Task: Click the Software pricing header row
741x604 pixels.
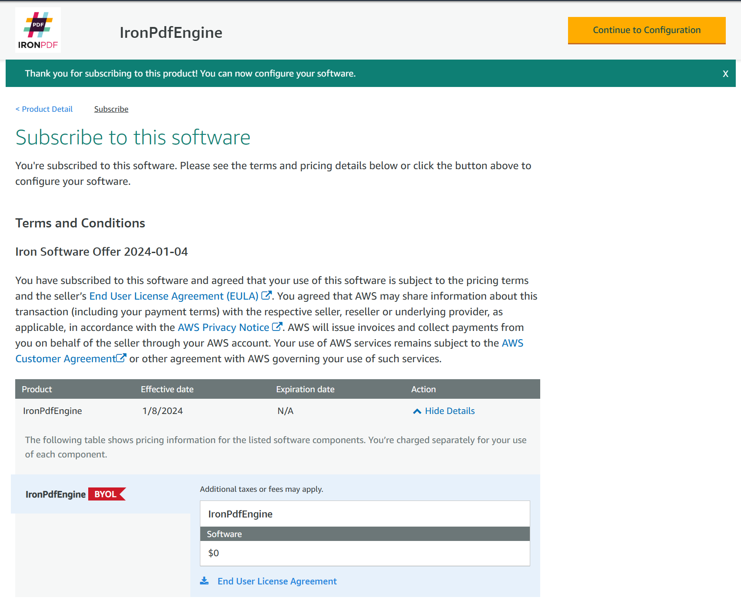Action: tap(365, 534)
